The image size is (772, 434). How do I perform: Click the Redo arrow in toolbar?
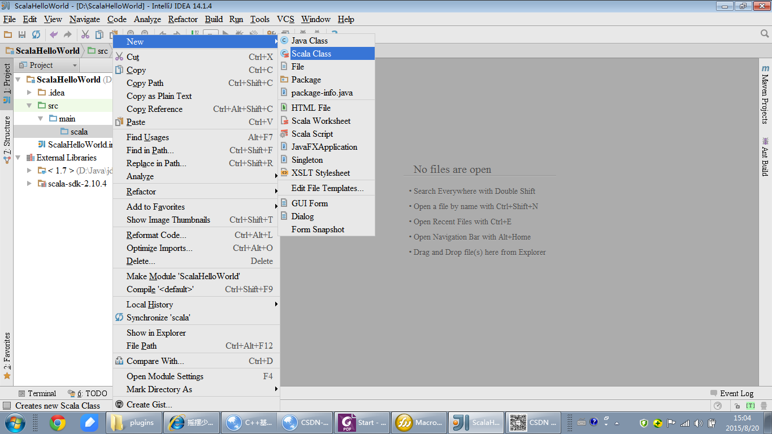68,34
